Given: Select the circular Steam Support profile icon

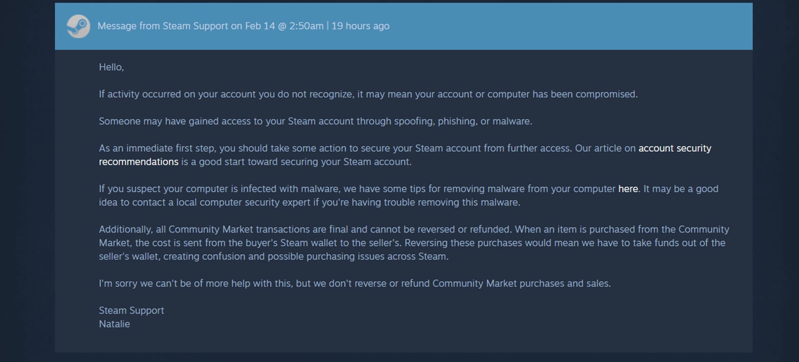Looking at the screenshot, I should 78,27.
